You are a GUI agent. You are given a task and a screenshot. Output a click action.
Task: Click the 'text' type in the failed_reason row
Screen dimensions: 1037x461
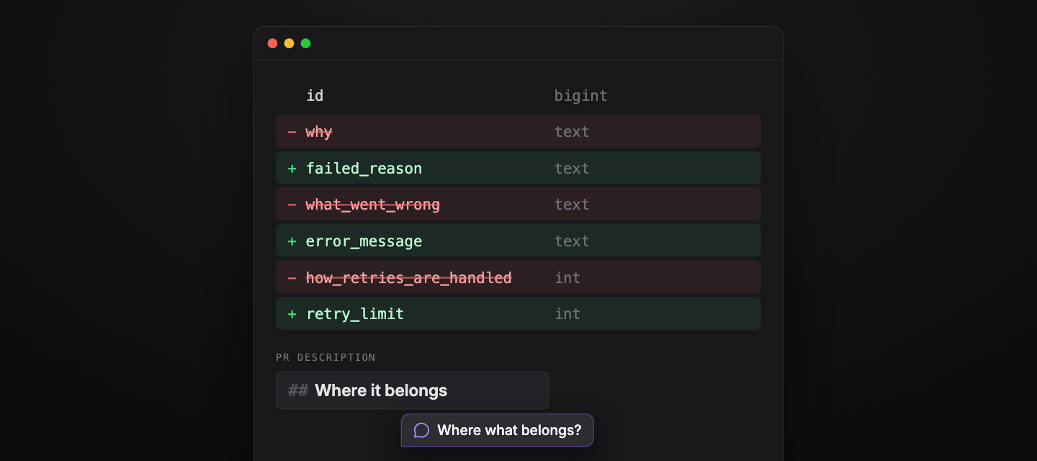572,169
